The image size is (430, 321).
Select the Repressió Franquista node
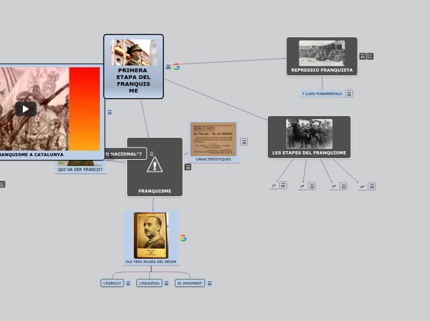[322, 56]
